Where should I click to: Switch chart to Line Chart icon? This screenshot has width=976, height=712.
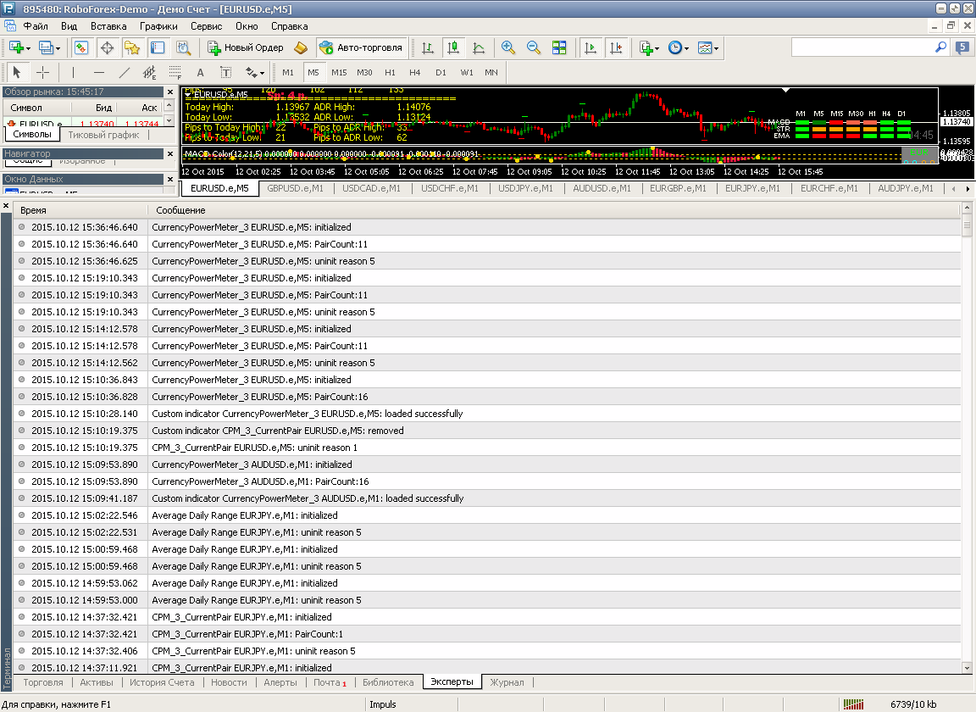tap(479, 48)
